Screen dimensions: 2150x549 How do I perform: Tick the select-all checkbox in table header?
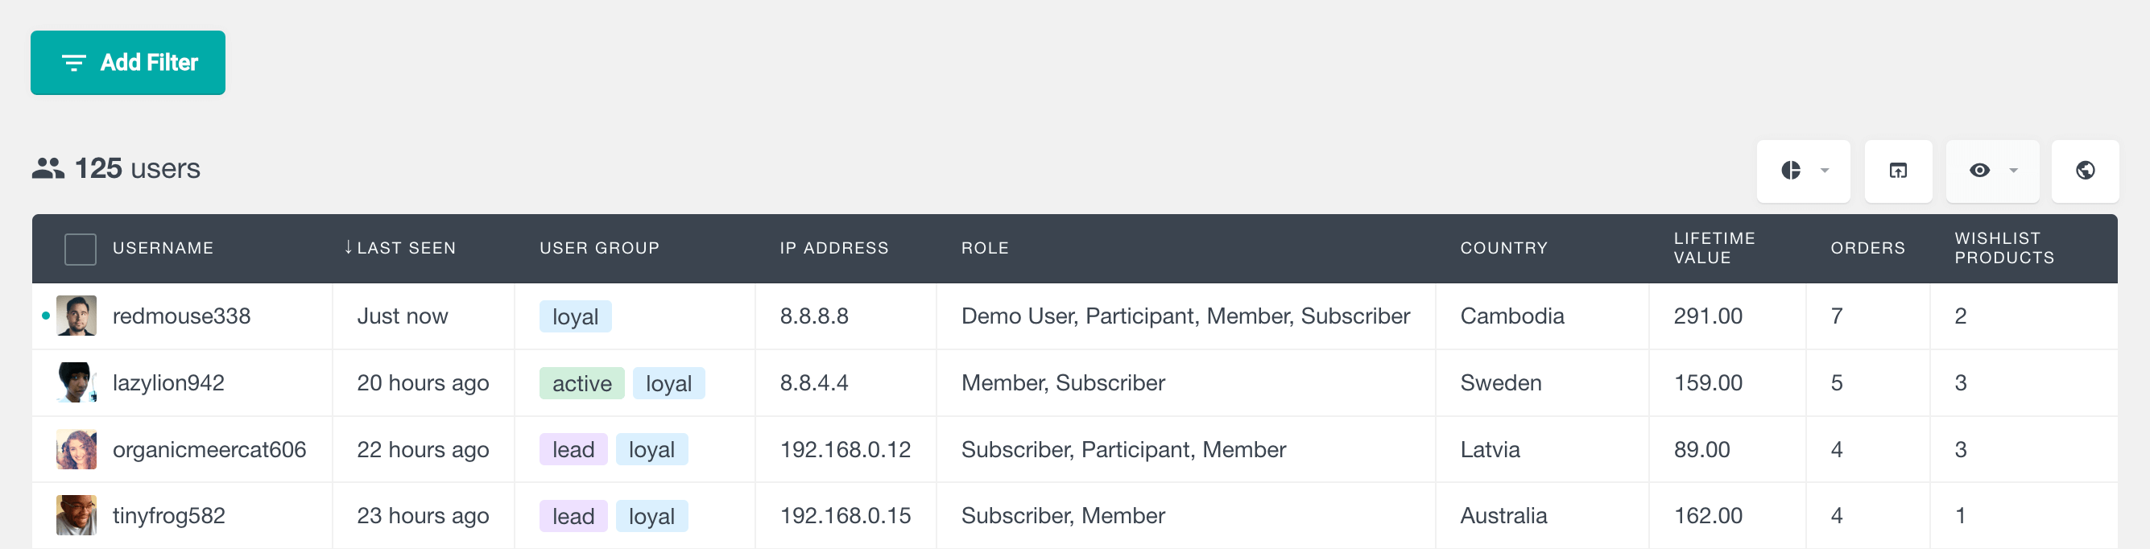[x=81, y=249]
